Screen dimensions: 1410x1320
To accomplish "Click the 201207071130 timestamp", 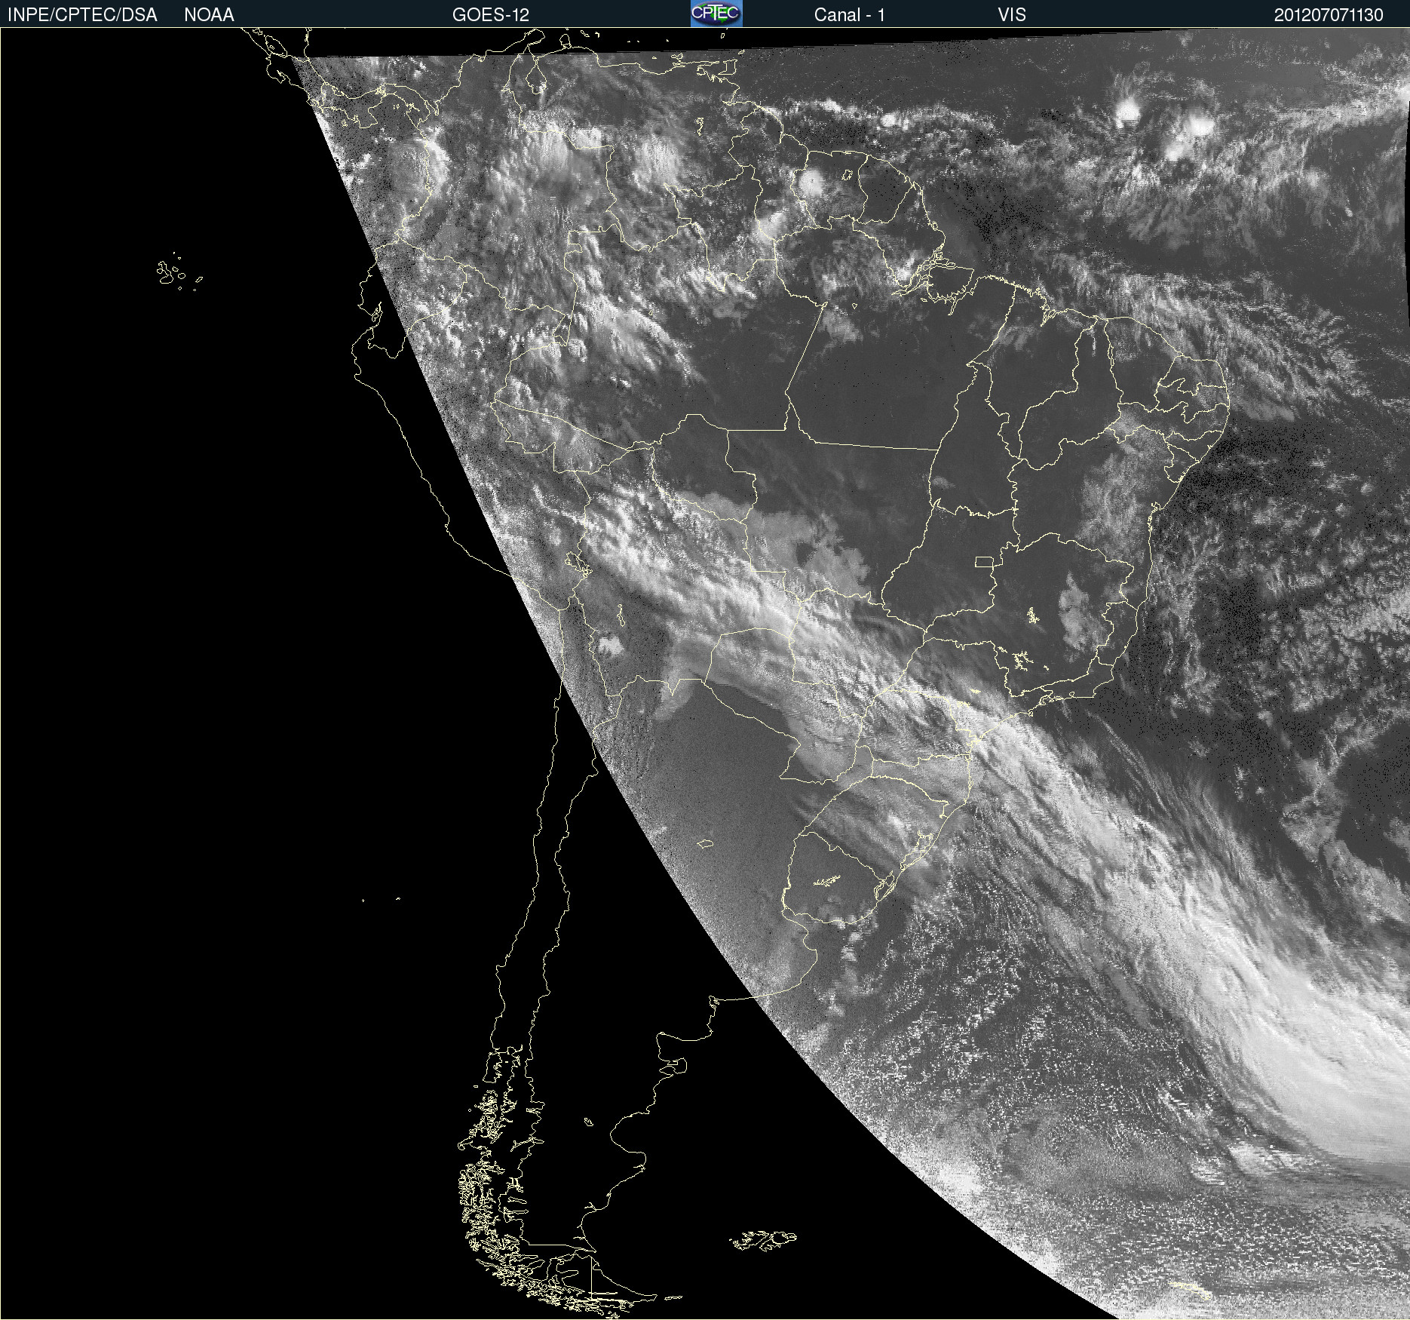I will (1329, 15).
